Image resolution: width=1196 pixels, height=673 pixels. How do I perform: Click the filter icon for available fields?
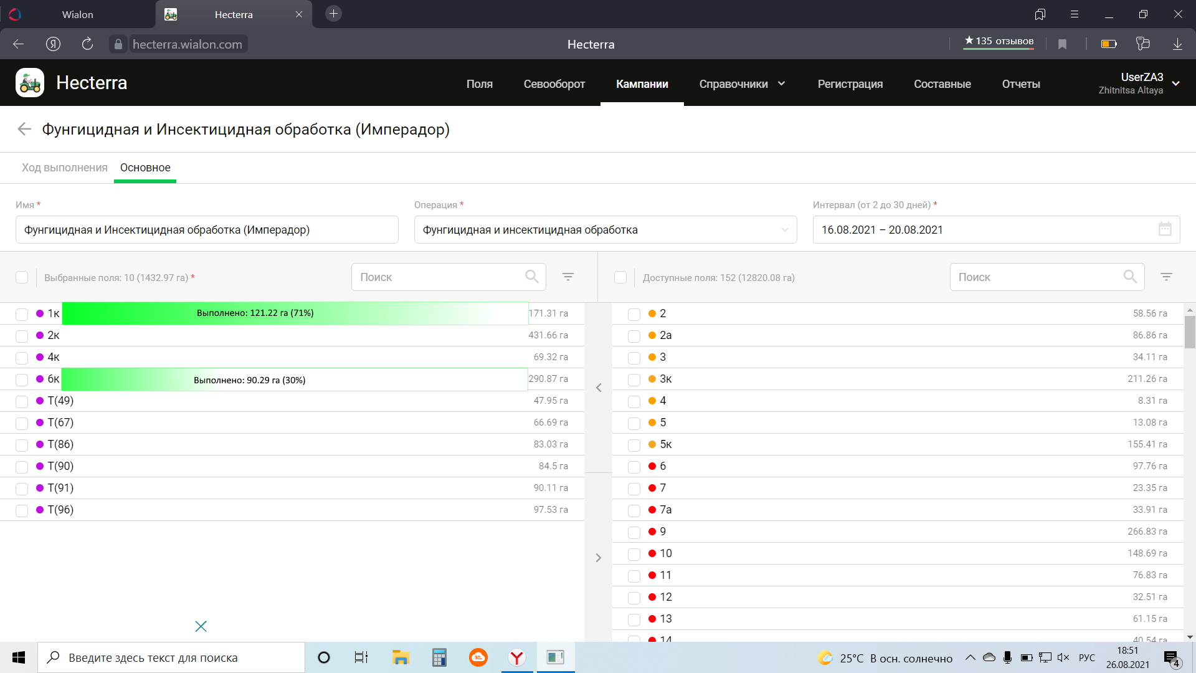point(1166,277)
